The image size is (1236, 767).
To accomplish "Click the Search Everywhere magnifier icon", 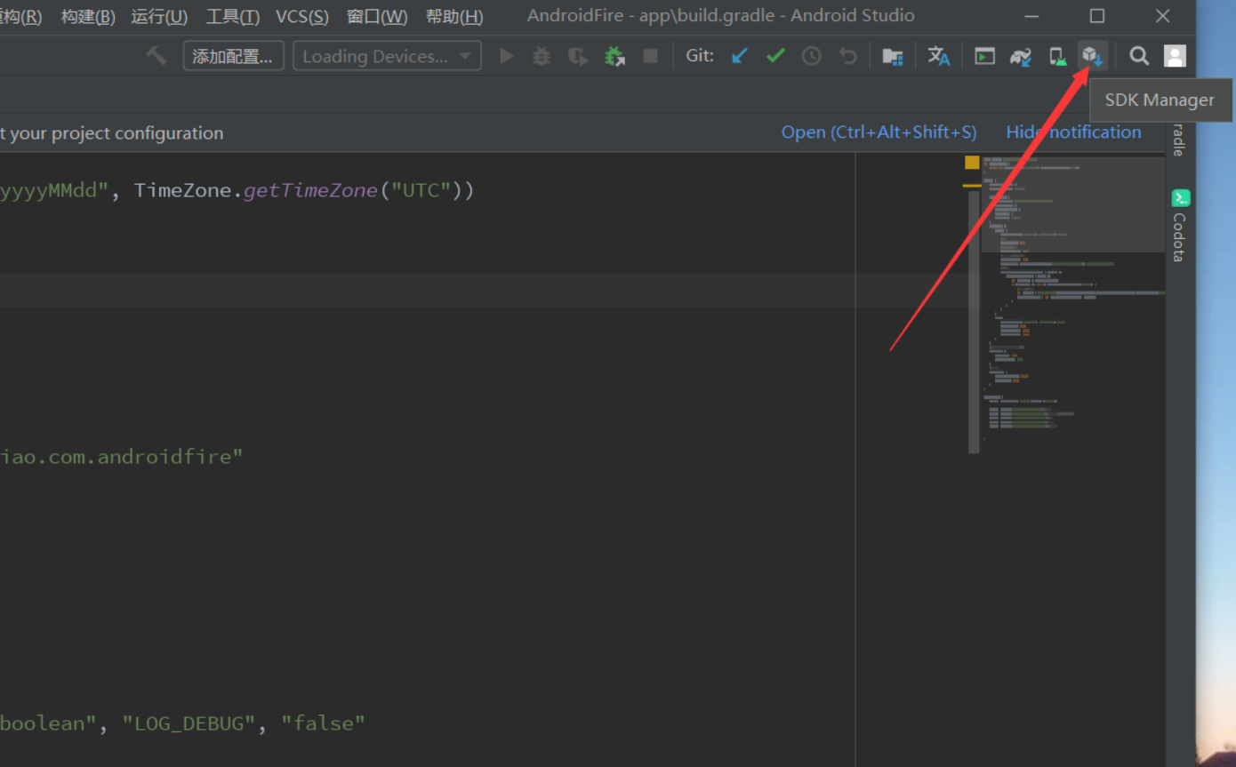I will 1138,56.
